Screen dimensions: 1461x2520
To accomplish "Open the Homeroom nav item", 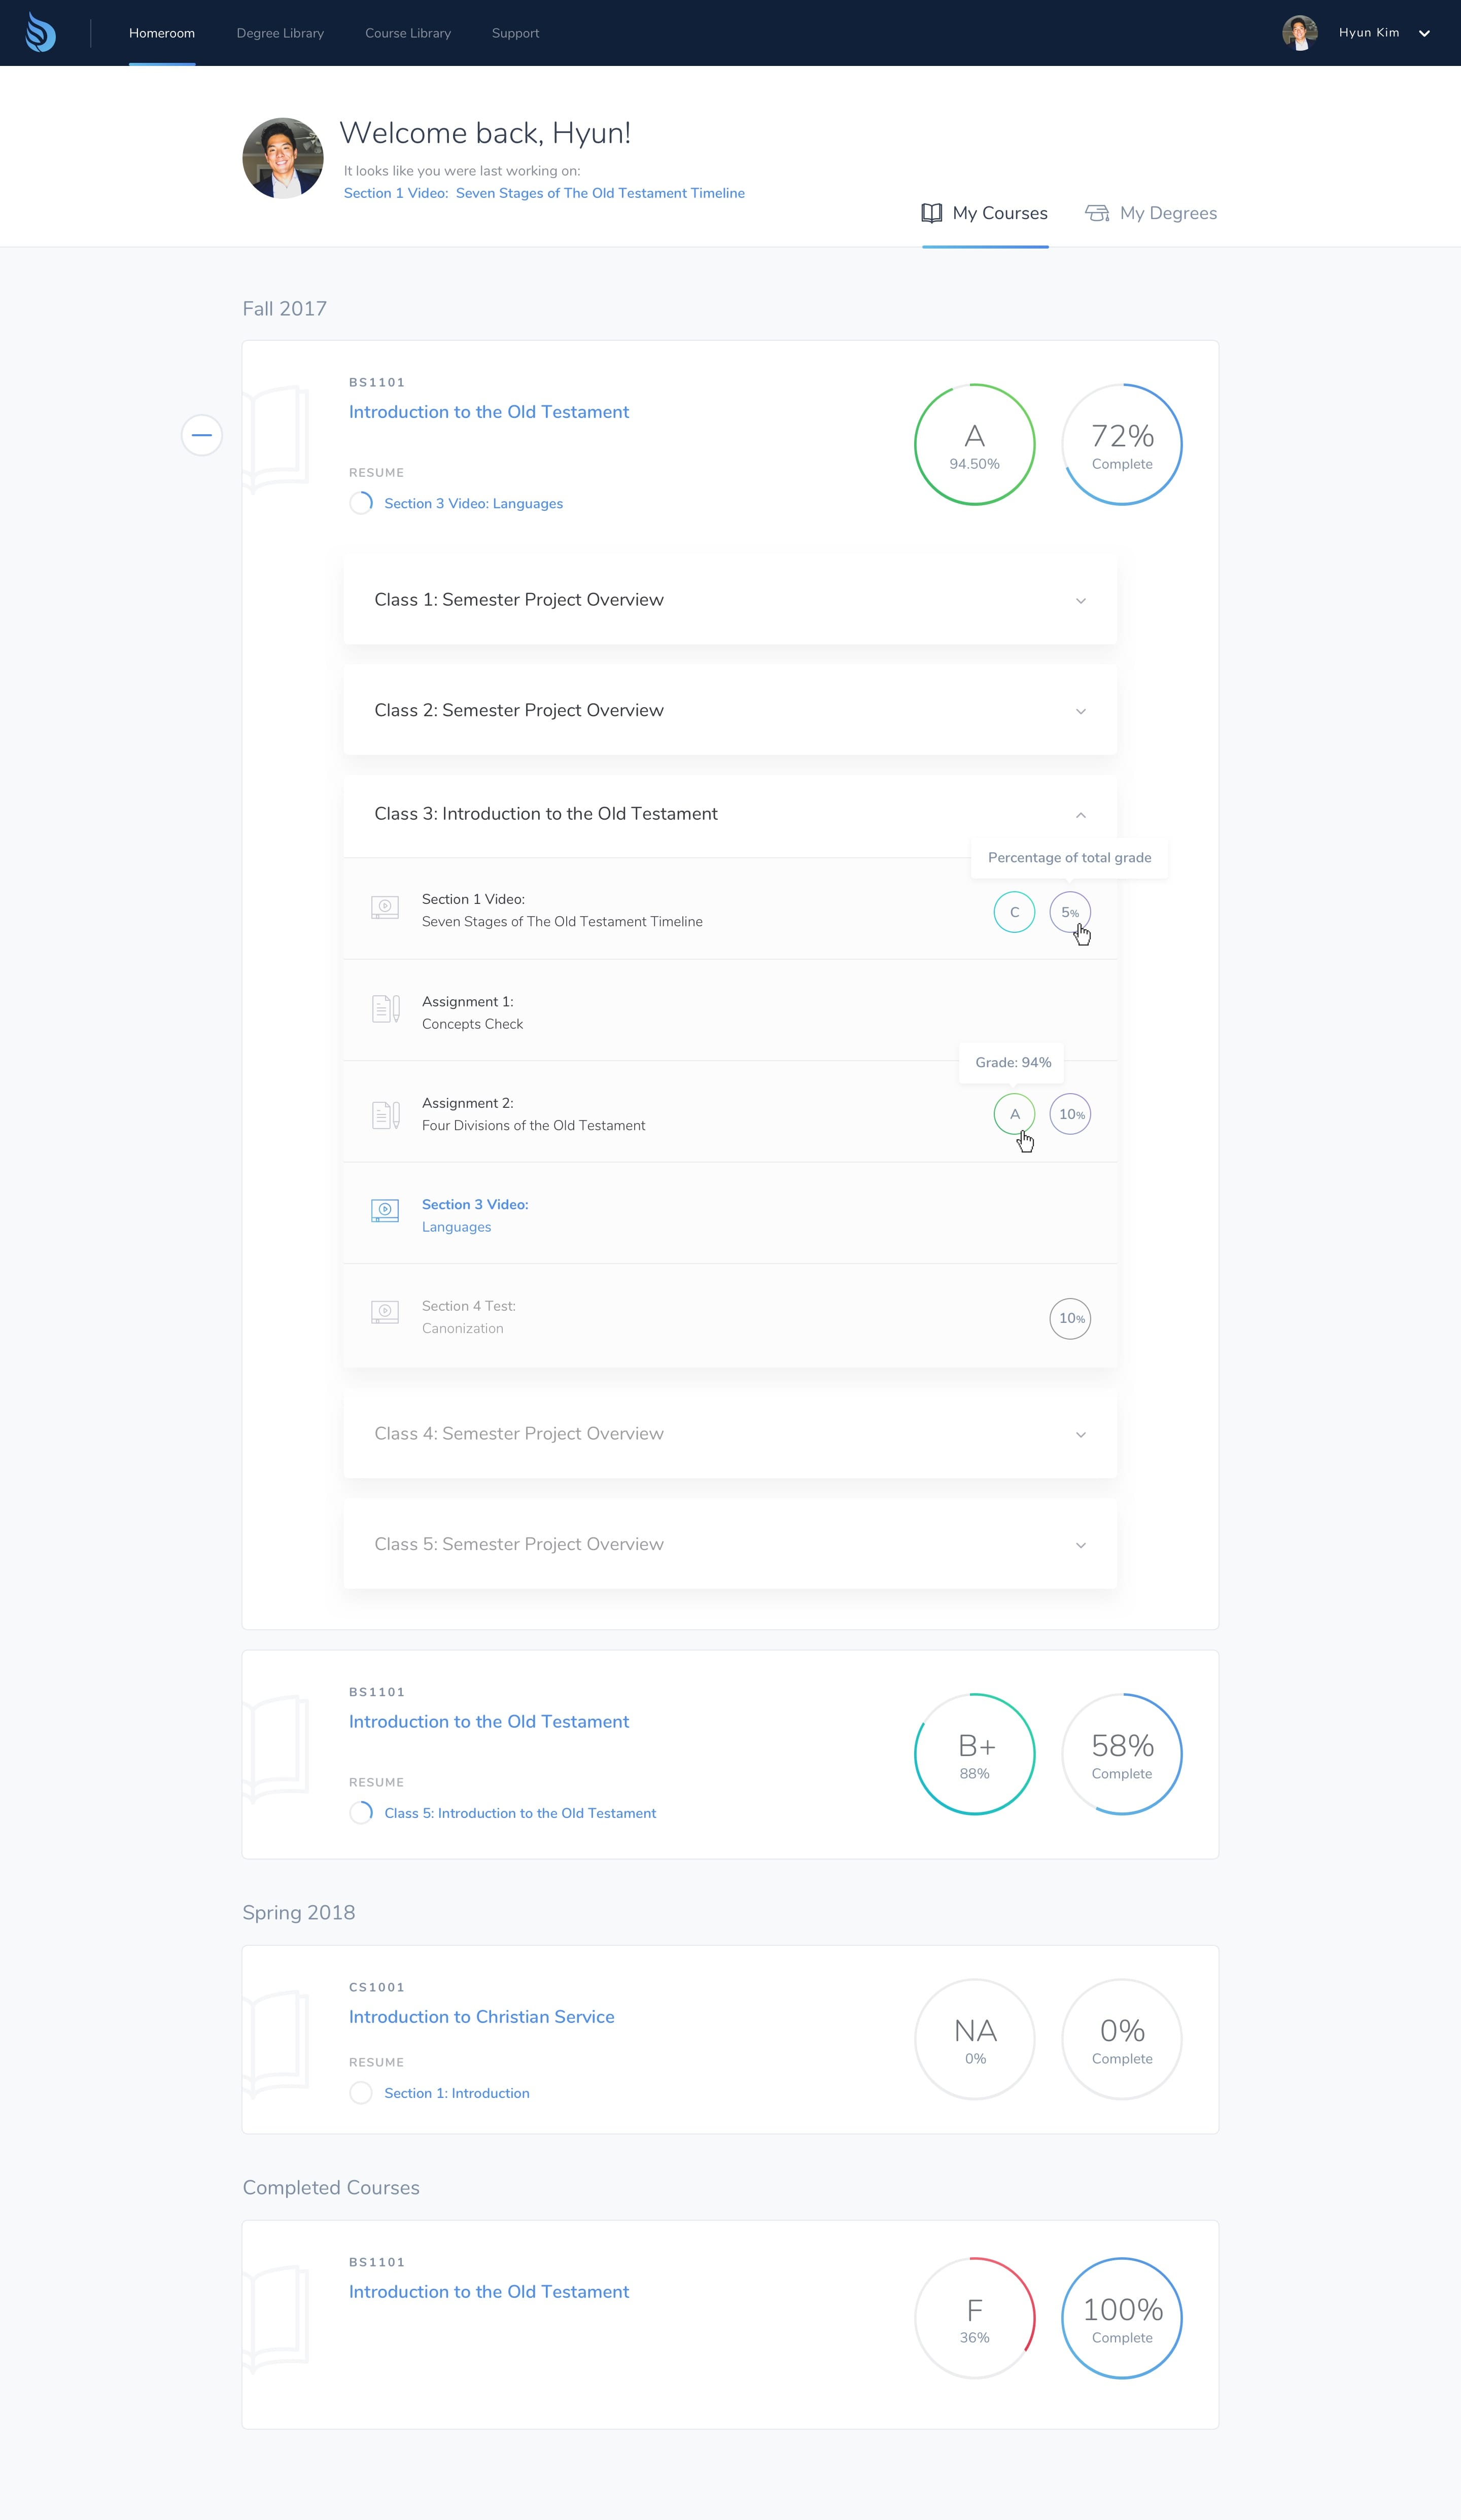I will pos(162,33).
